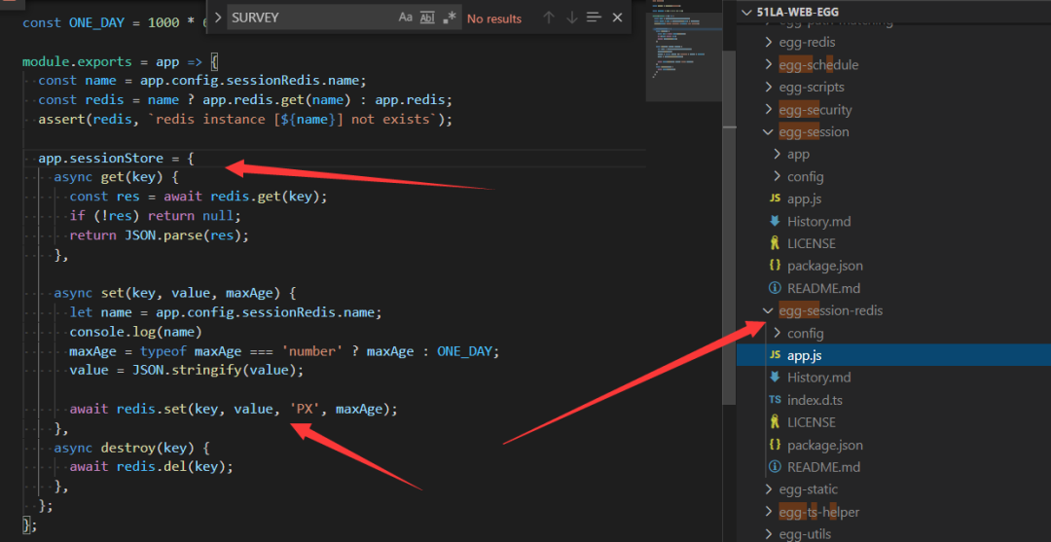Toggle Match Case in find widget
Viewport: 1051px width, 542px height.
406,18
